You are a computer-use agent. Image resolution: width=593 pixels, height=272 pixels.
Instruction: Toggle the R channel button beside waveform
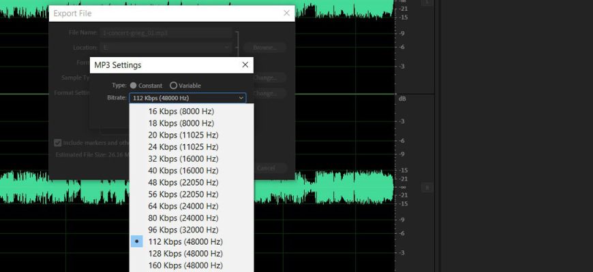coord(427,187)
